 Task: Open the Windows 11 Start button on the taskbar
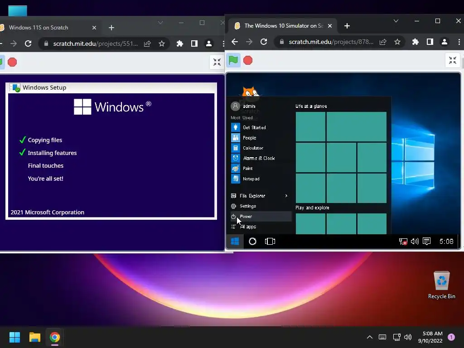(x=14, y=337)
